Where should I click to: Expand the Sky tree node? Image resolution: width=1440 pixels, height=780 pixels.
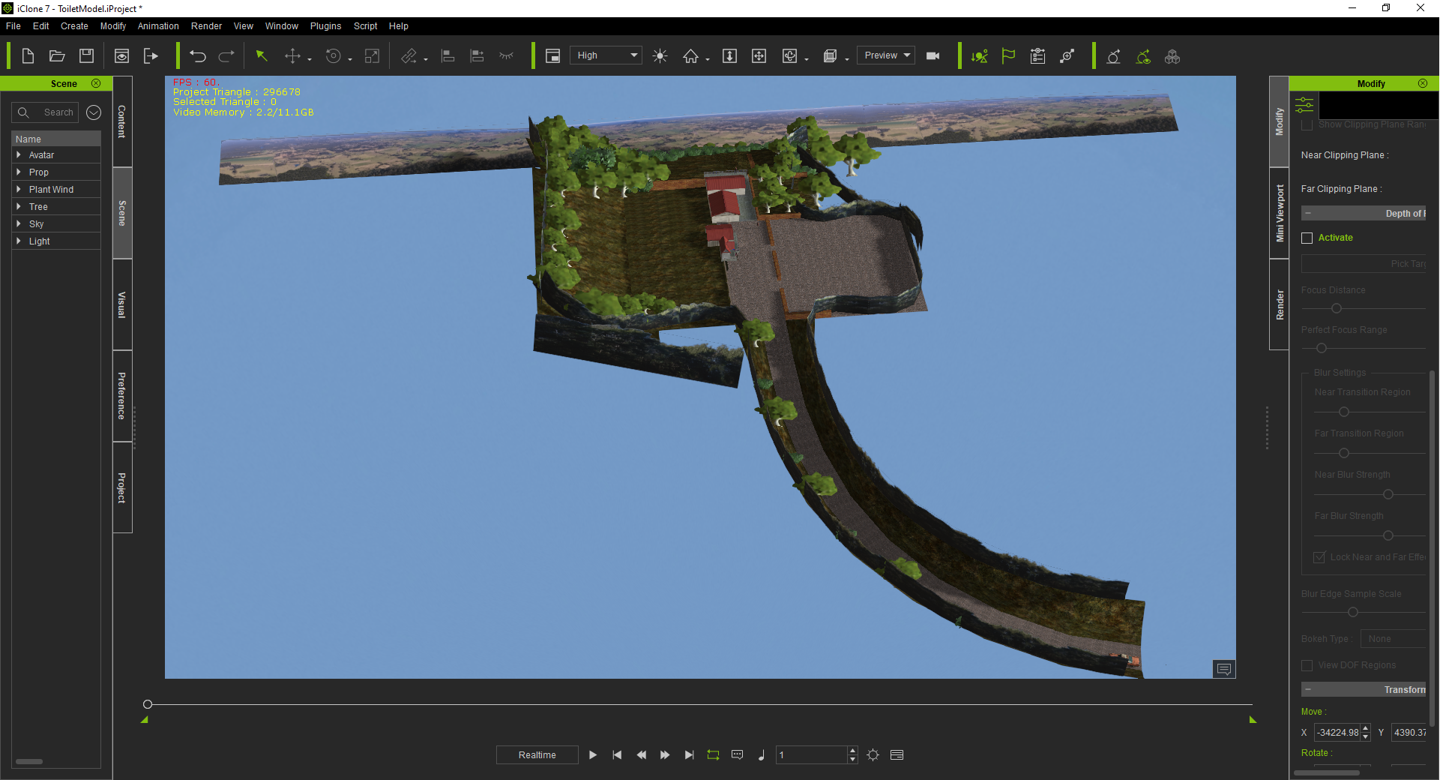19,224
